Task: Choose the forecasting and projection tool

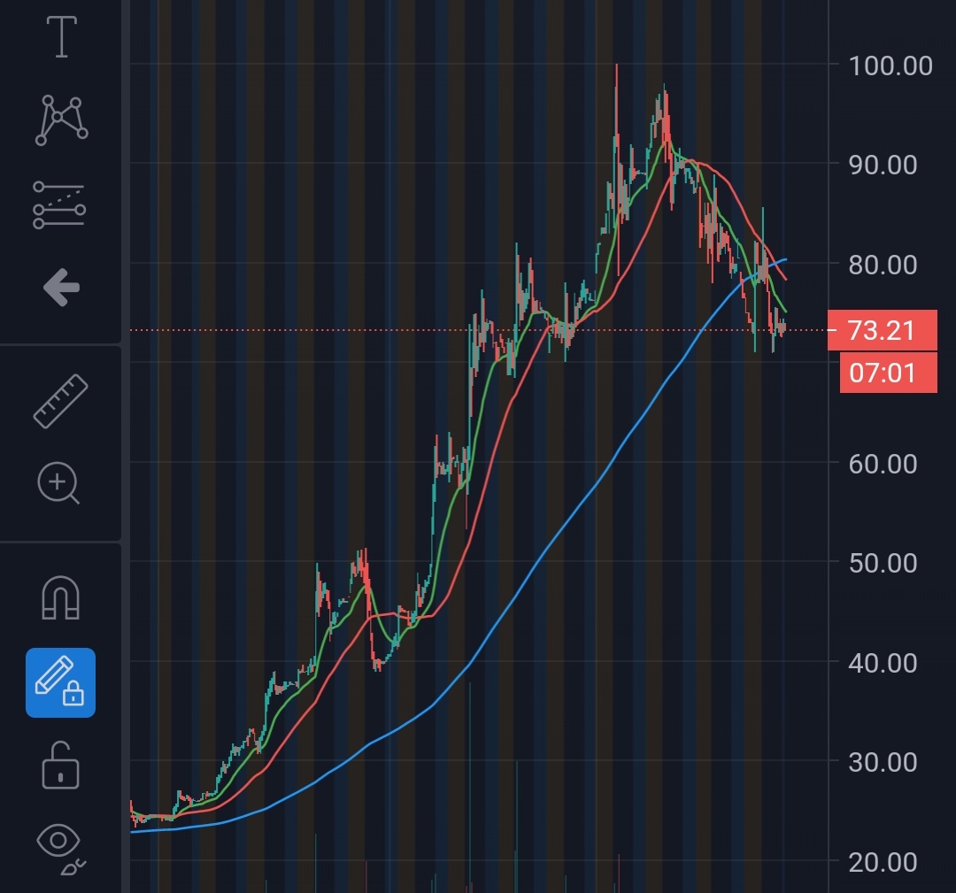Action: coord(59,204)
